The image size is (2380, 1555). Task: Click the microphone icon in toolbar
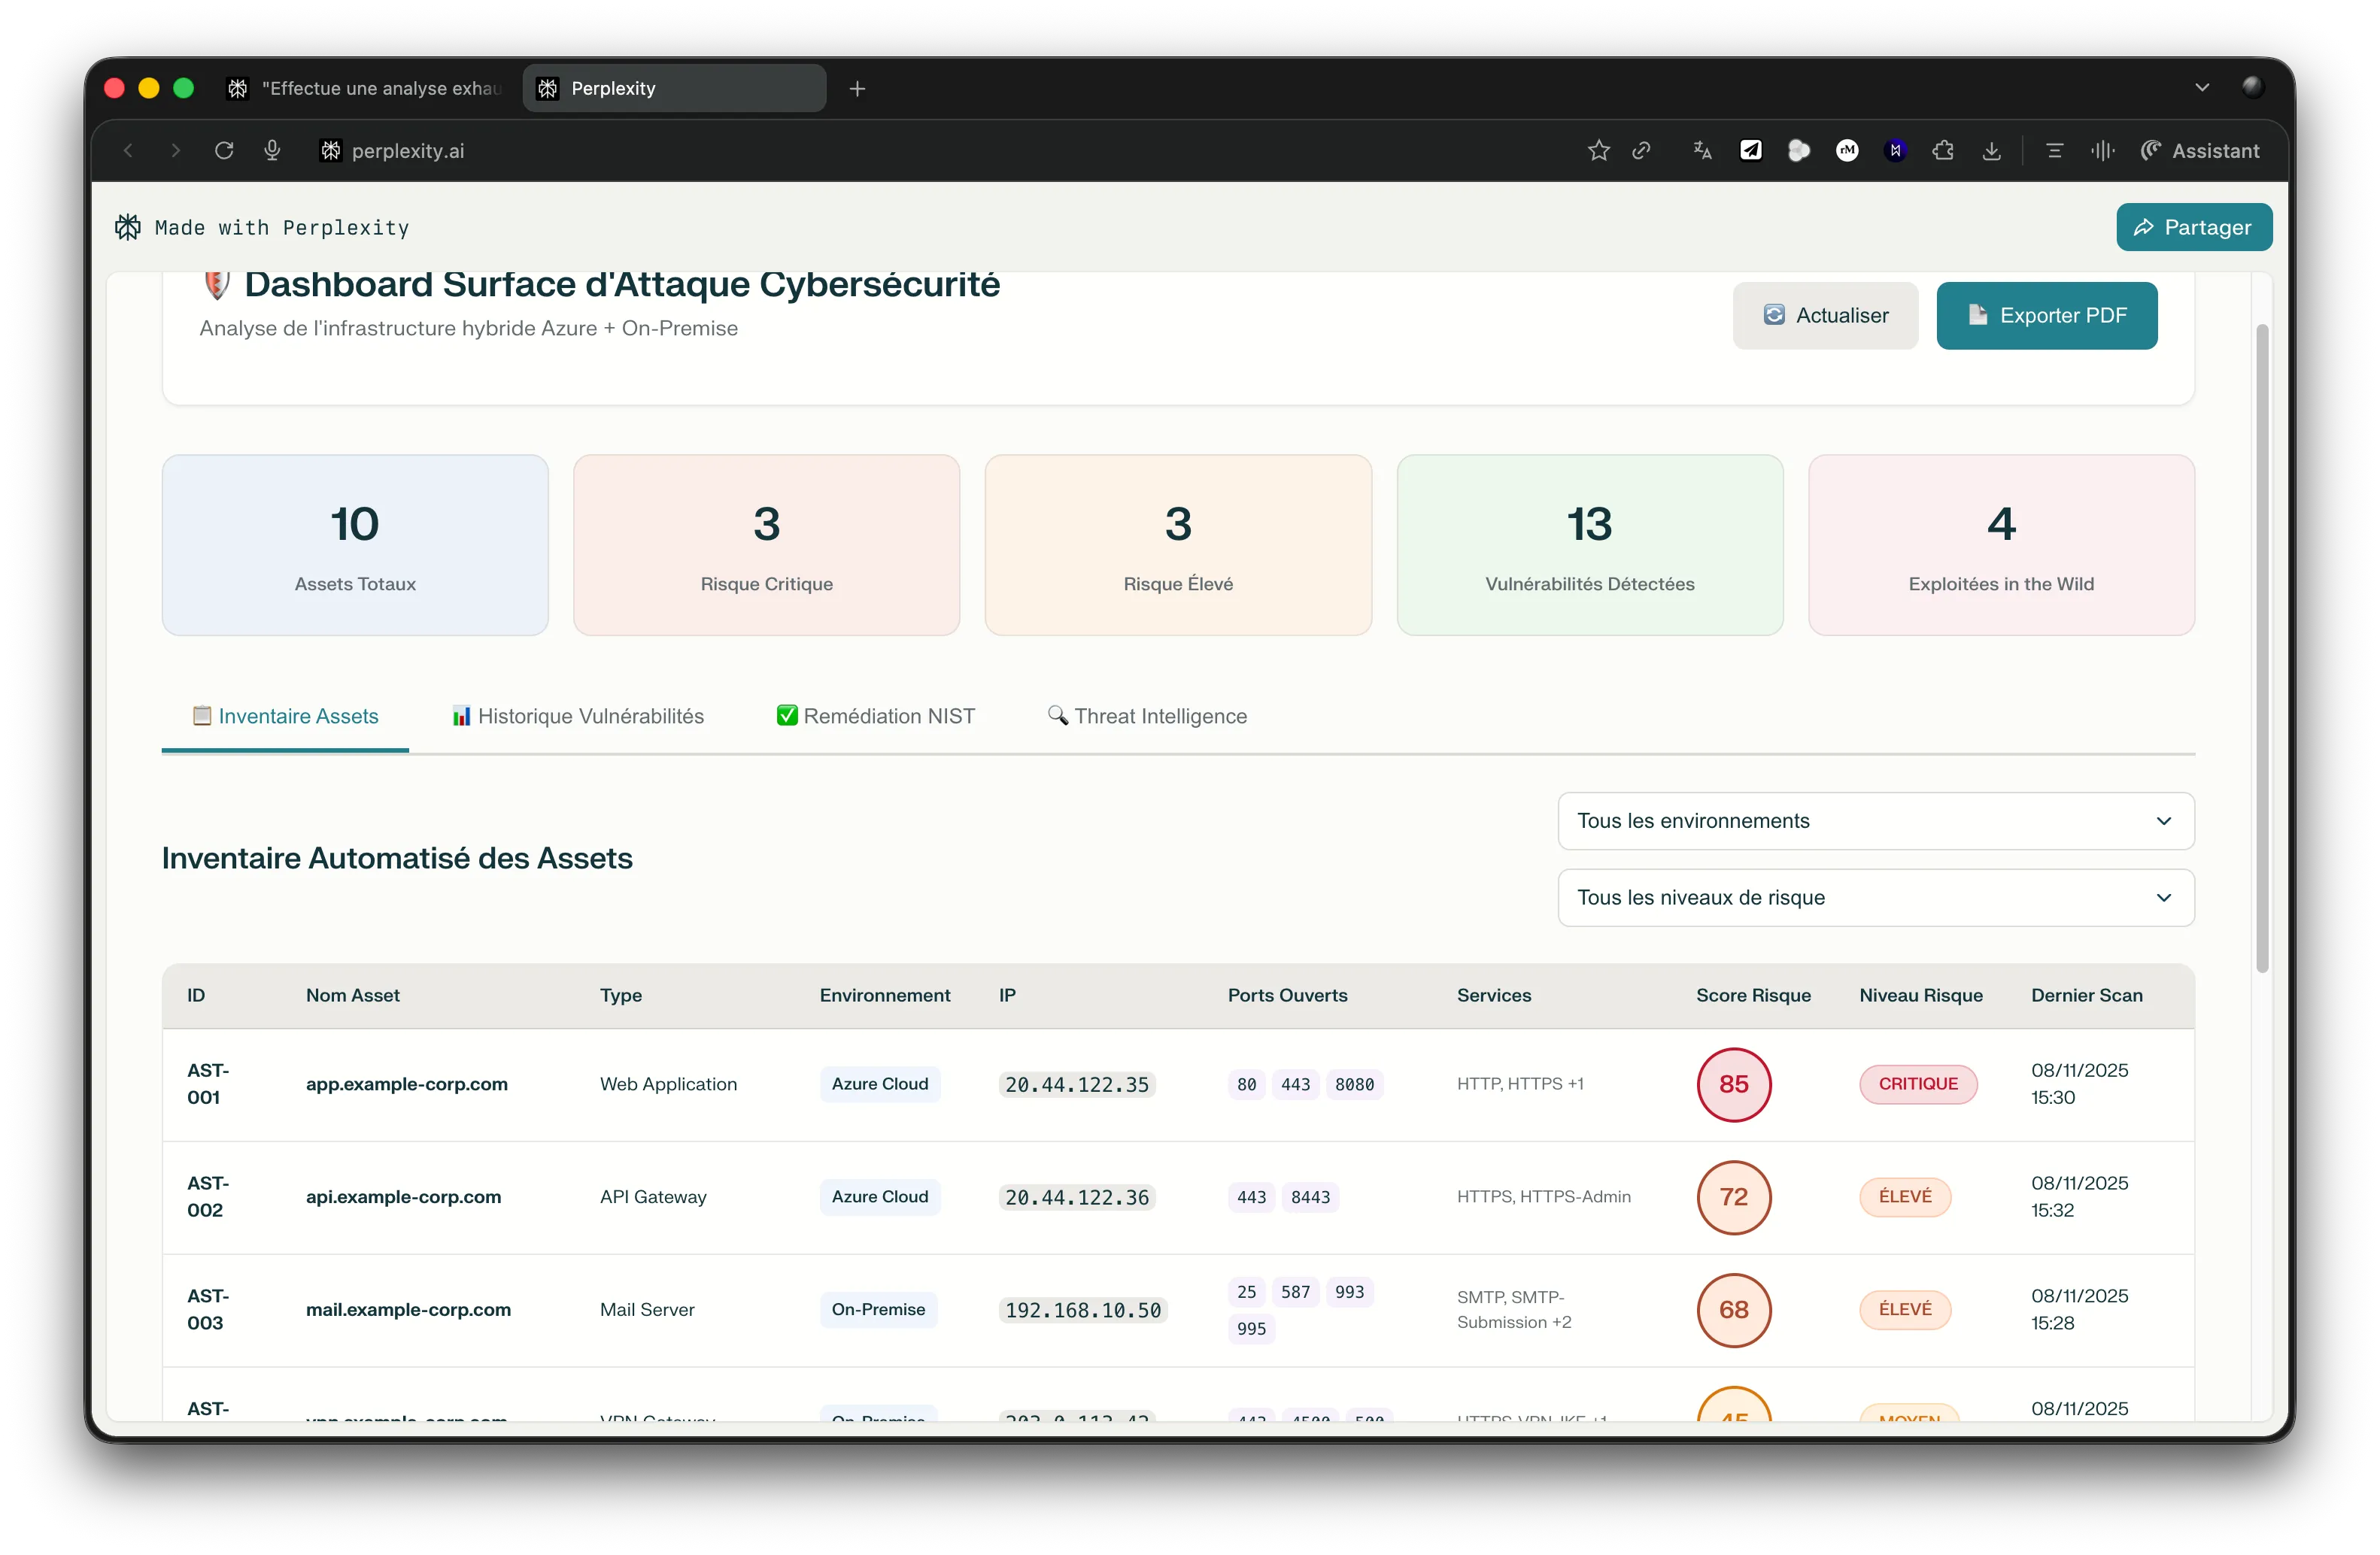[272, 151]
